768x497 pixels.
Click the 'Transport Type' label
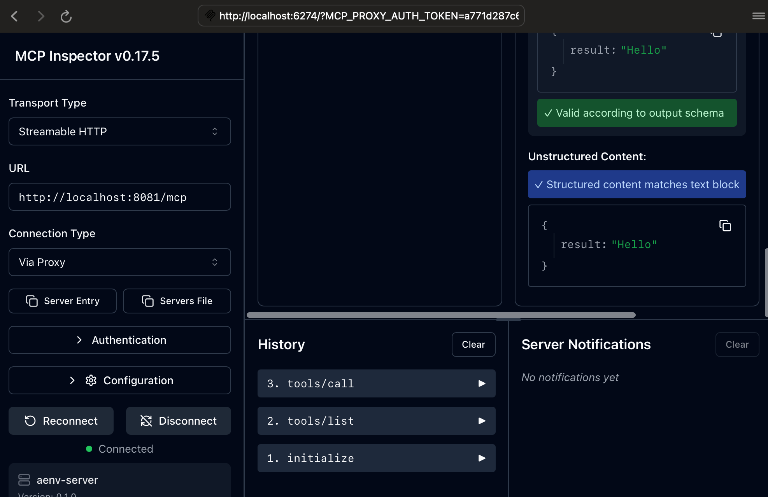click(x=47, y=103)
